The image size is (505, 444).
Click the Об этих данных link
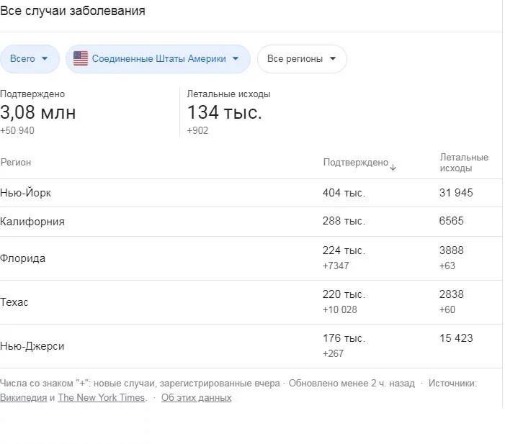click(x=196, y=398)
